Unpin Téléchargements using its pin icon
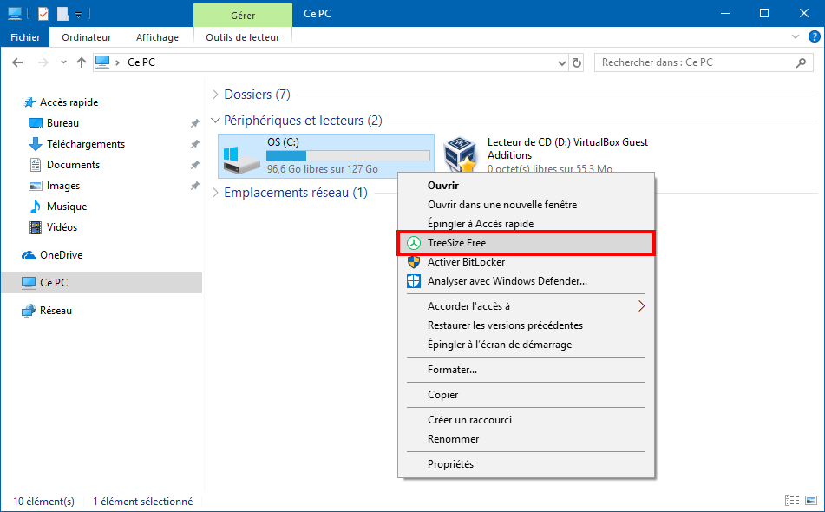 point(194,144)
